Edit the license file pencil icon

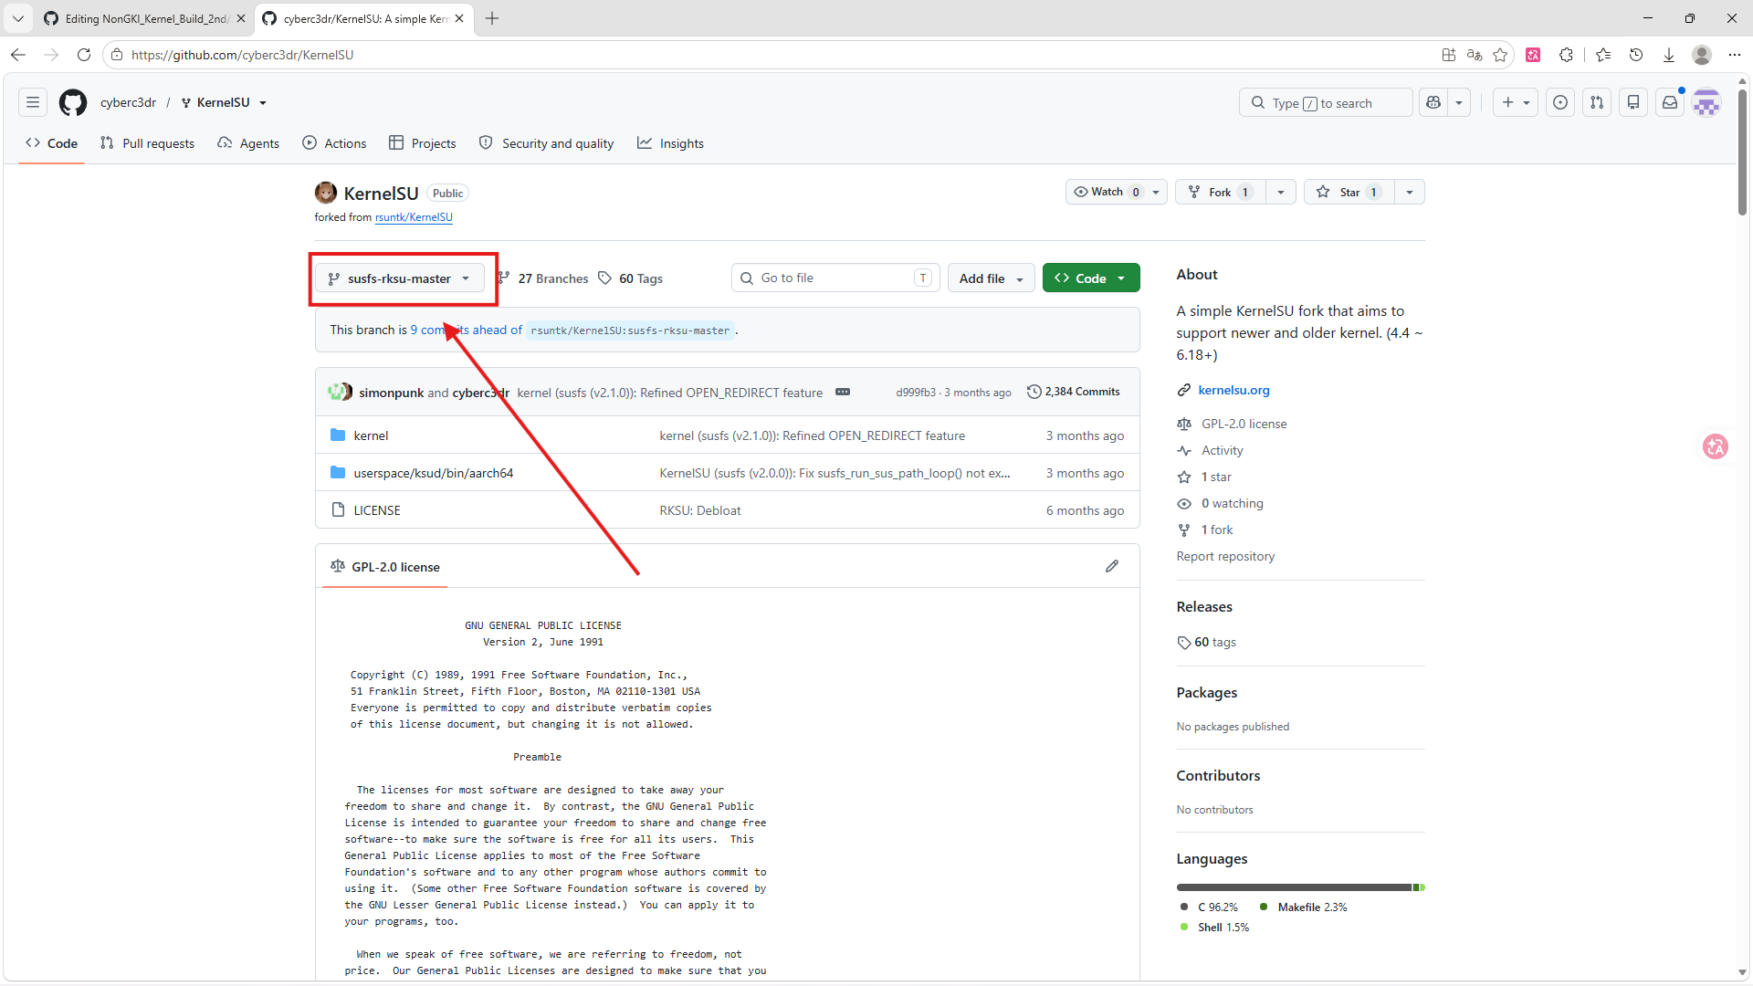[x=1112, y=566]
